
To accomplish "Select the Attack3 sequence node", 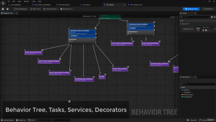I will point(82,40).
